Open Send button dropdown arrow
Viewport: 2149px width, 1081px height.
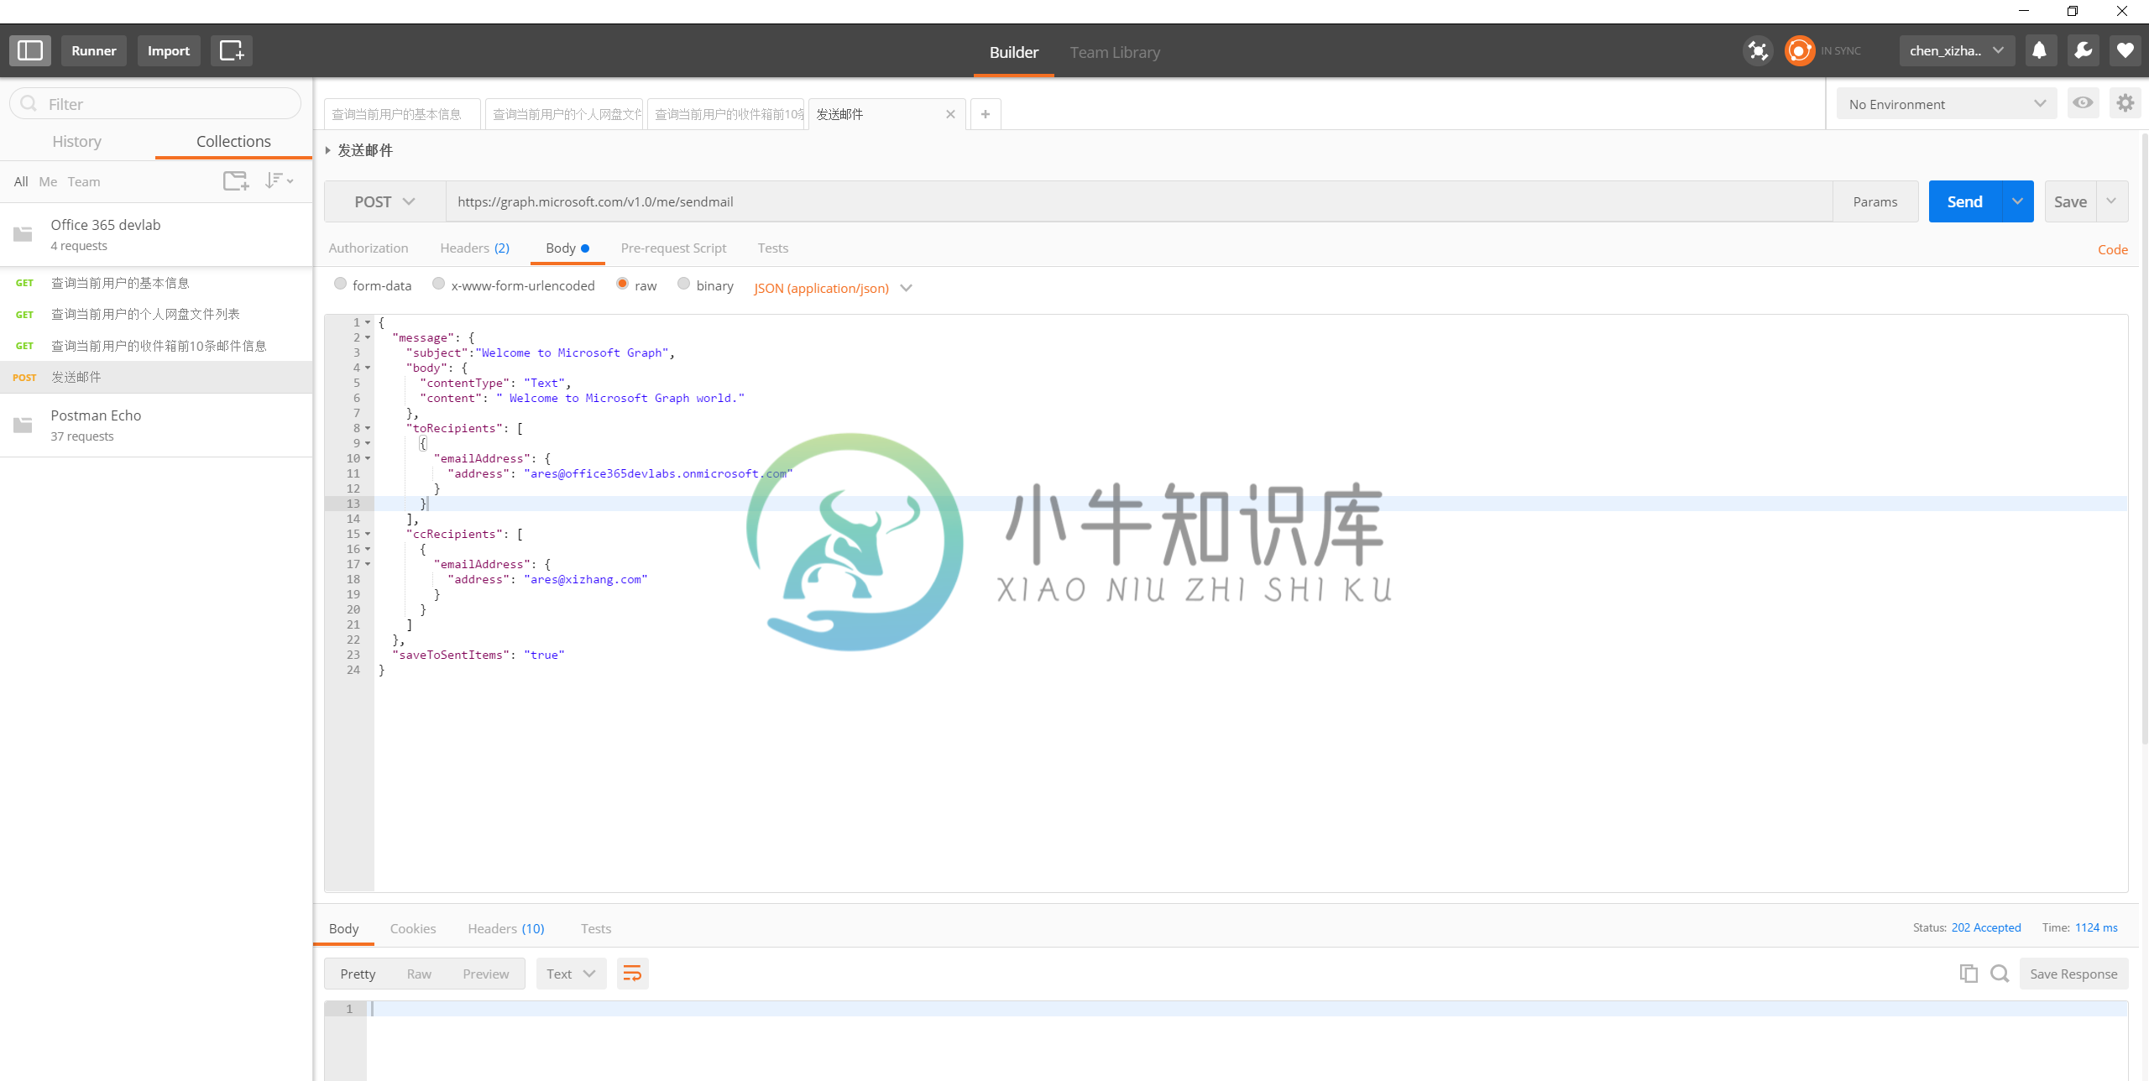tap(2017, 201)
